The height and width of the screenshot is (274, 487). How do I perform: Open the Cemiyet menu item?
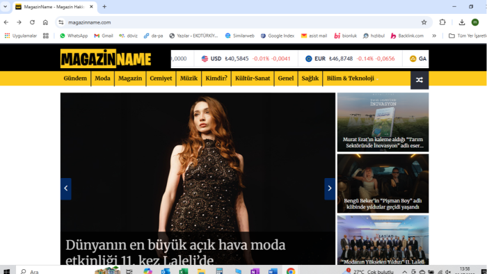pos(161,78)
